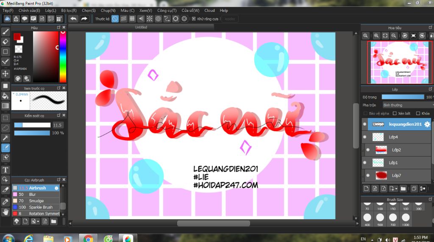
Task: Click the cloud save icon in the toolbar
Action: point(7,19)
